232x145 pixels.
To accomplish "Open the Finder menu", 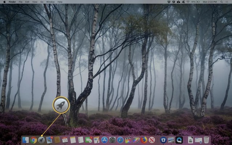I will (12, 2).
